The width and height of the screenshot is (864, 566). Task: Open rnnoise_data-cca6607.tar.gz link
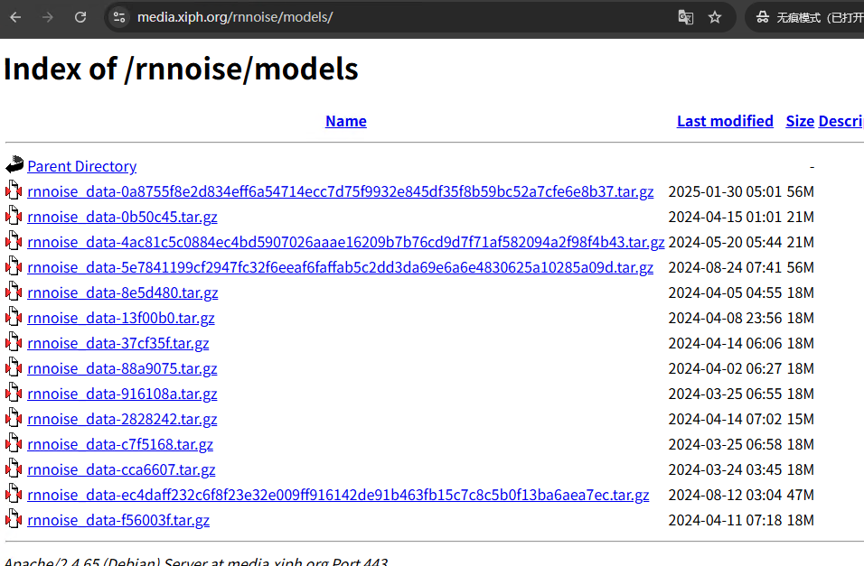pos(121,469)
